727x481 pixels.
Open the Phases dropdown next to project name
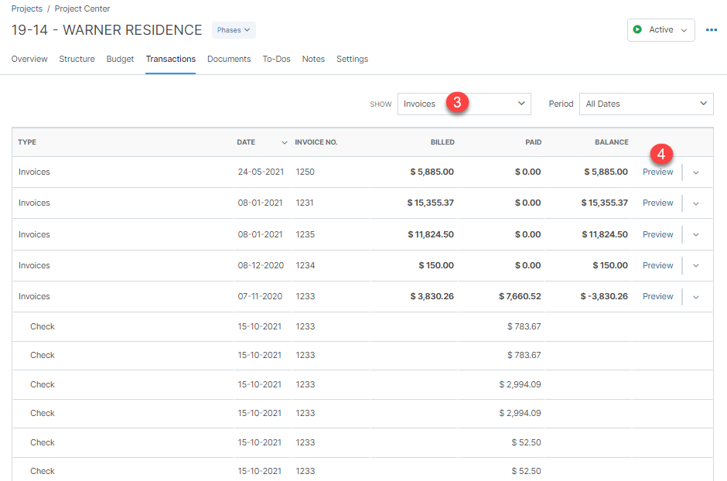pos(233,29)
